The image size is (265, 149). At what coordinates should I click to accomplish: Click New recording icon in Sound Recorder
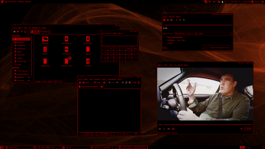[x=164, y=20]
